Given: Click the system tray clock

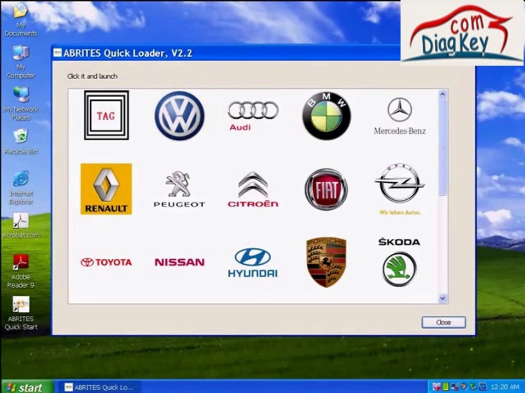Looking at the screenshot, I should (505, 387).
